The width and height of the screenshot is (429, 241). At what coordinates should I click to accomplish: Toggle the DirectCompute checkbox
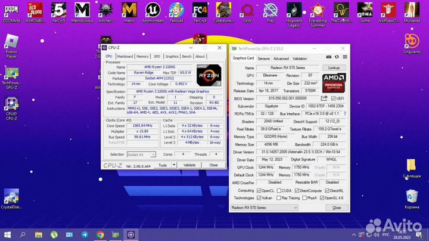[x=297, y=191]
